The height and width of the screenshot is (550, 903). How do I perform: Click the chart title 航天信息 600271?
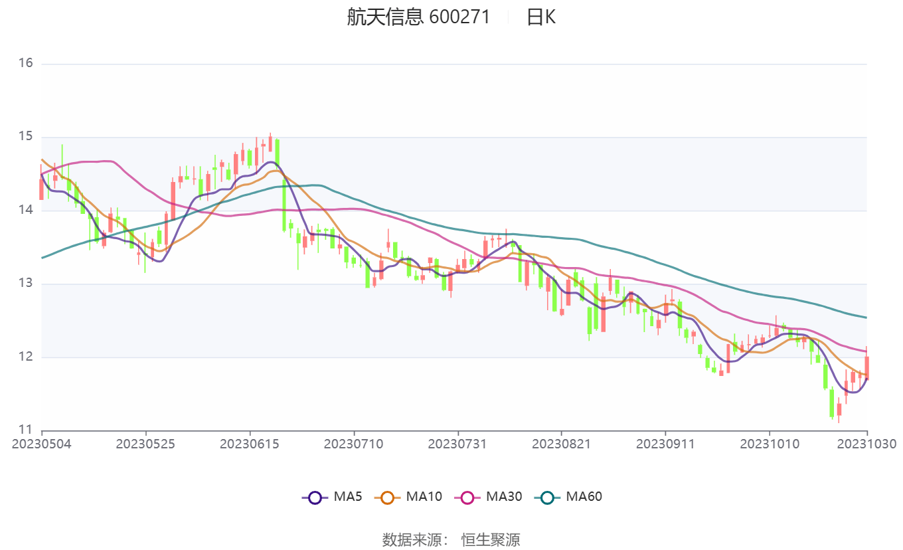pyautogui.click(x=418, y=17)
